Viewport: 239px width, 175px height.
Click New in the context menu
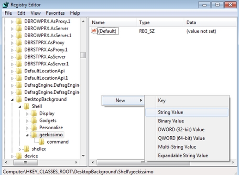123,101
